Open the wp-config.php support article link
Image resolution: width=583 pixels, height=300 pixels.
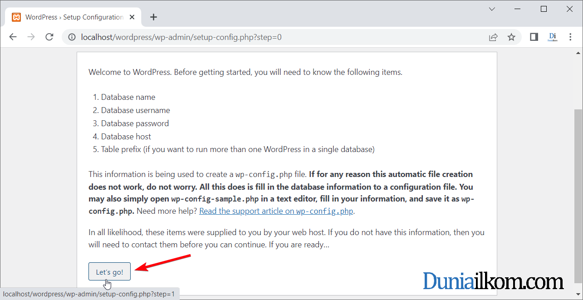coord(276,211)
